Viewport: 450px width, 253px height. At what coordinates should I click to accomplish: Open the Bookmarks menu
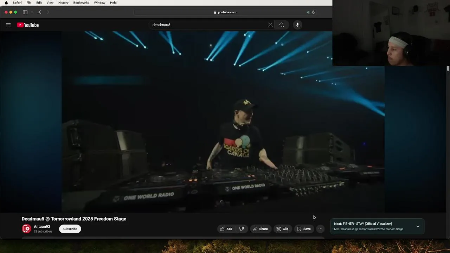[x=81, y=2]
